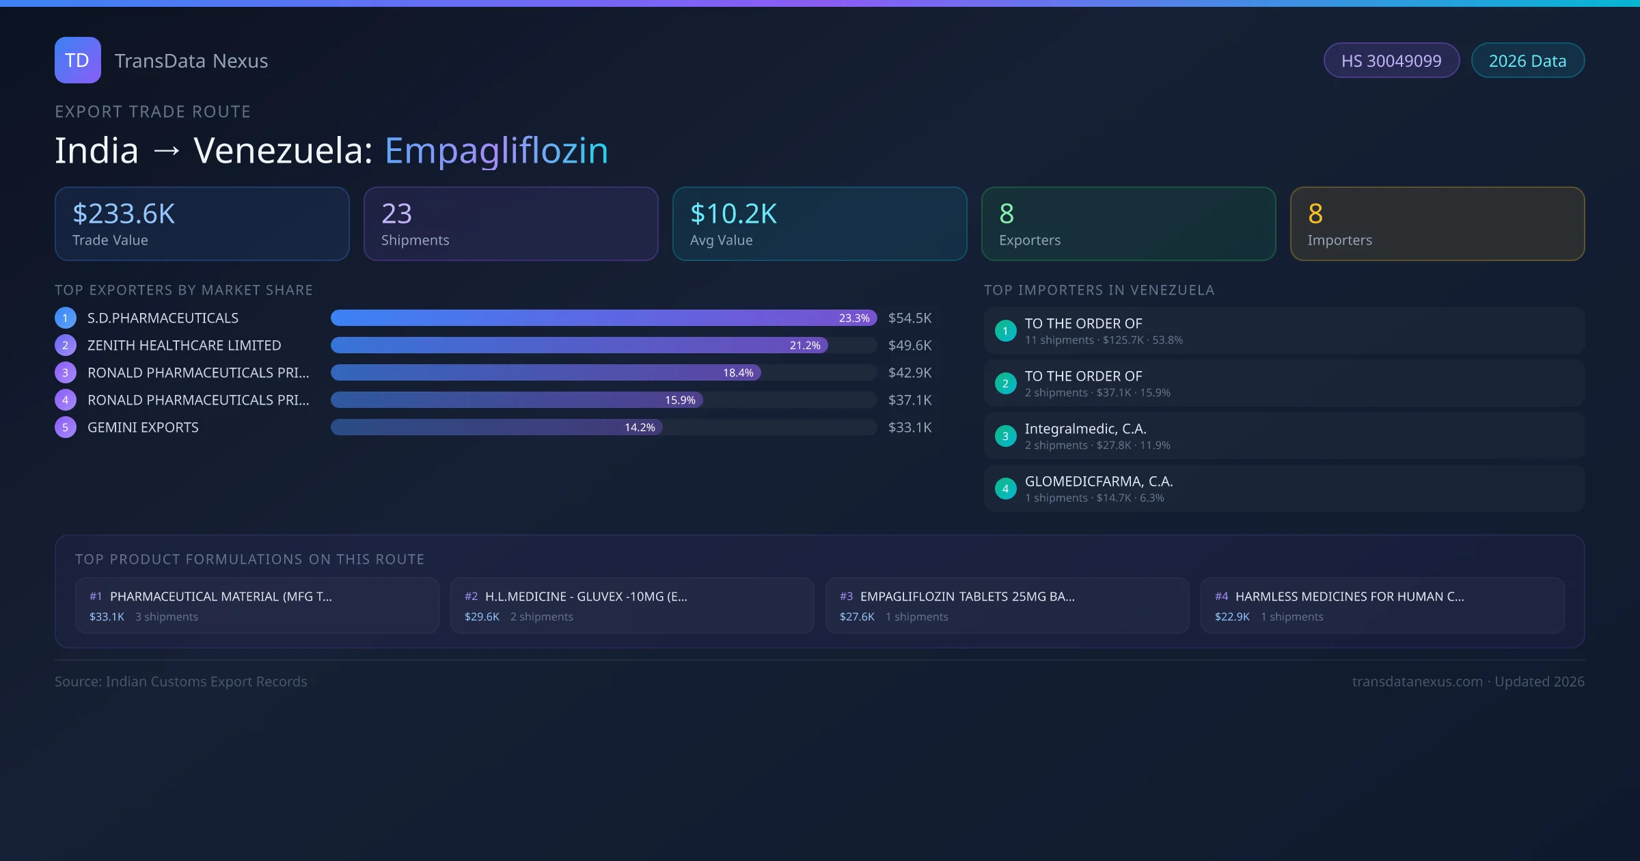The height and width of the screenshot is (861, 1640).
Task: Select the 23 Shipments card
Action: point(510,224)
